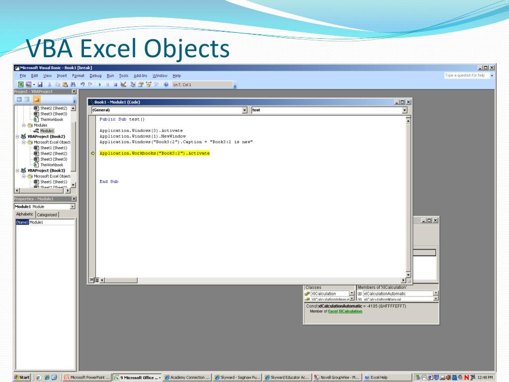
Task: Click the View Microsoft Excel toolbar icon
Action: (x=21, y=85)
